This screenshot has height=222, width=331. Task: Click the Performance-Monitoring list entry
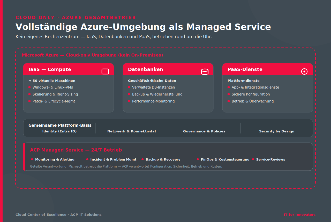point(153,101)
